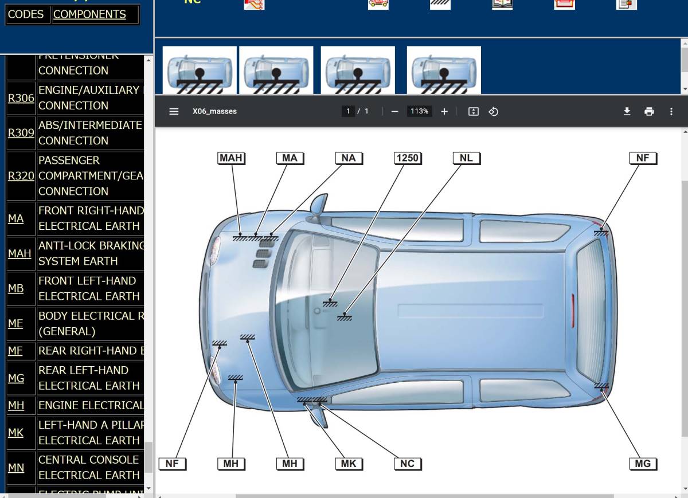Zoom out the X06_masses PDF
688x498 pixels.
(x=394, y=111)
